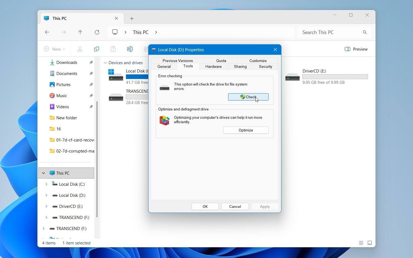Screen dimensions: 413x258
Task: Switch to the Security tab
Action: [x=266, y=67]
